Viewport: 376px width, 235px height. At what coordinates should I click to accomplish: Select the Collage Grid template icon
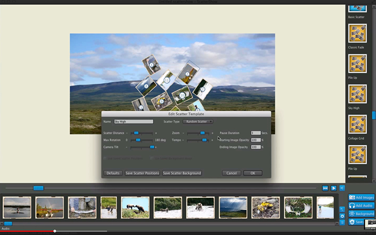(357, 124)
